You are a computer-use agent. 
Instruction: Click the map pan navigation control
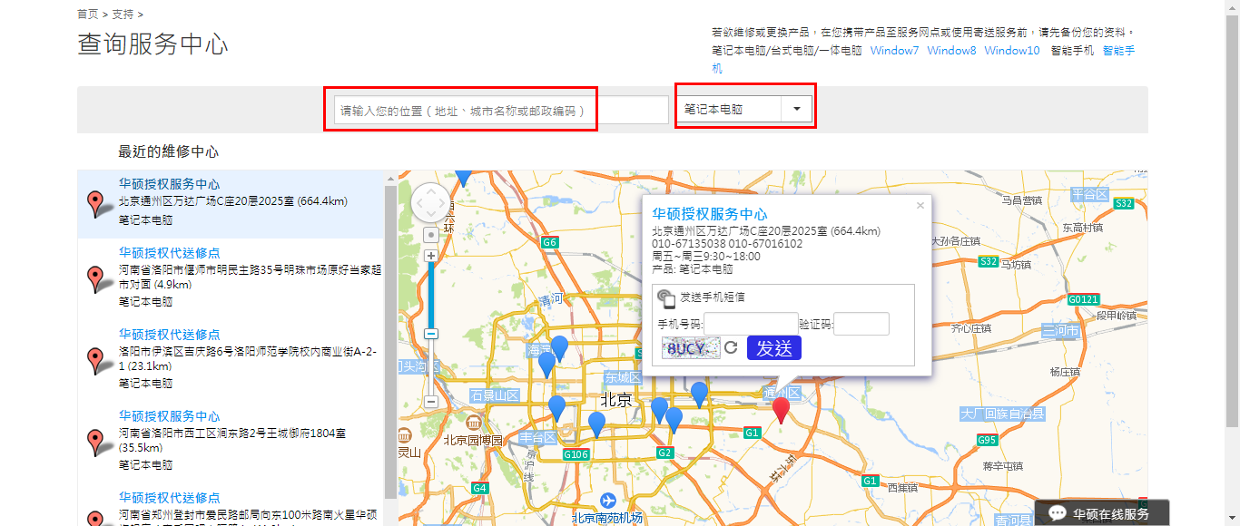(430, 202)
